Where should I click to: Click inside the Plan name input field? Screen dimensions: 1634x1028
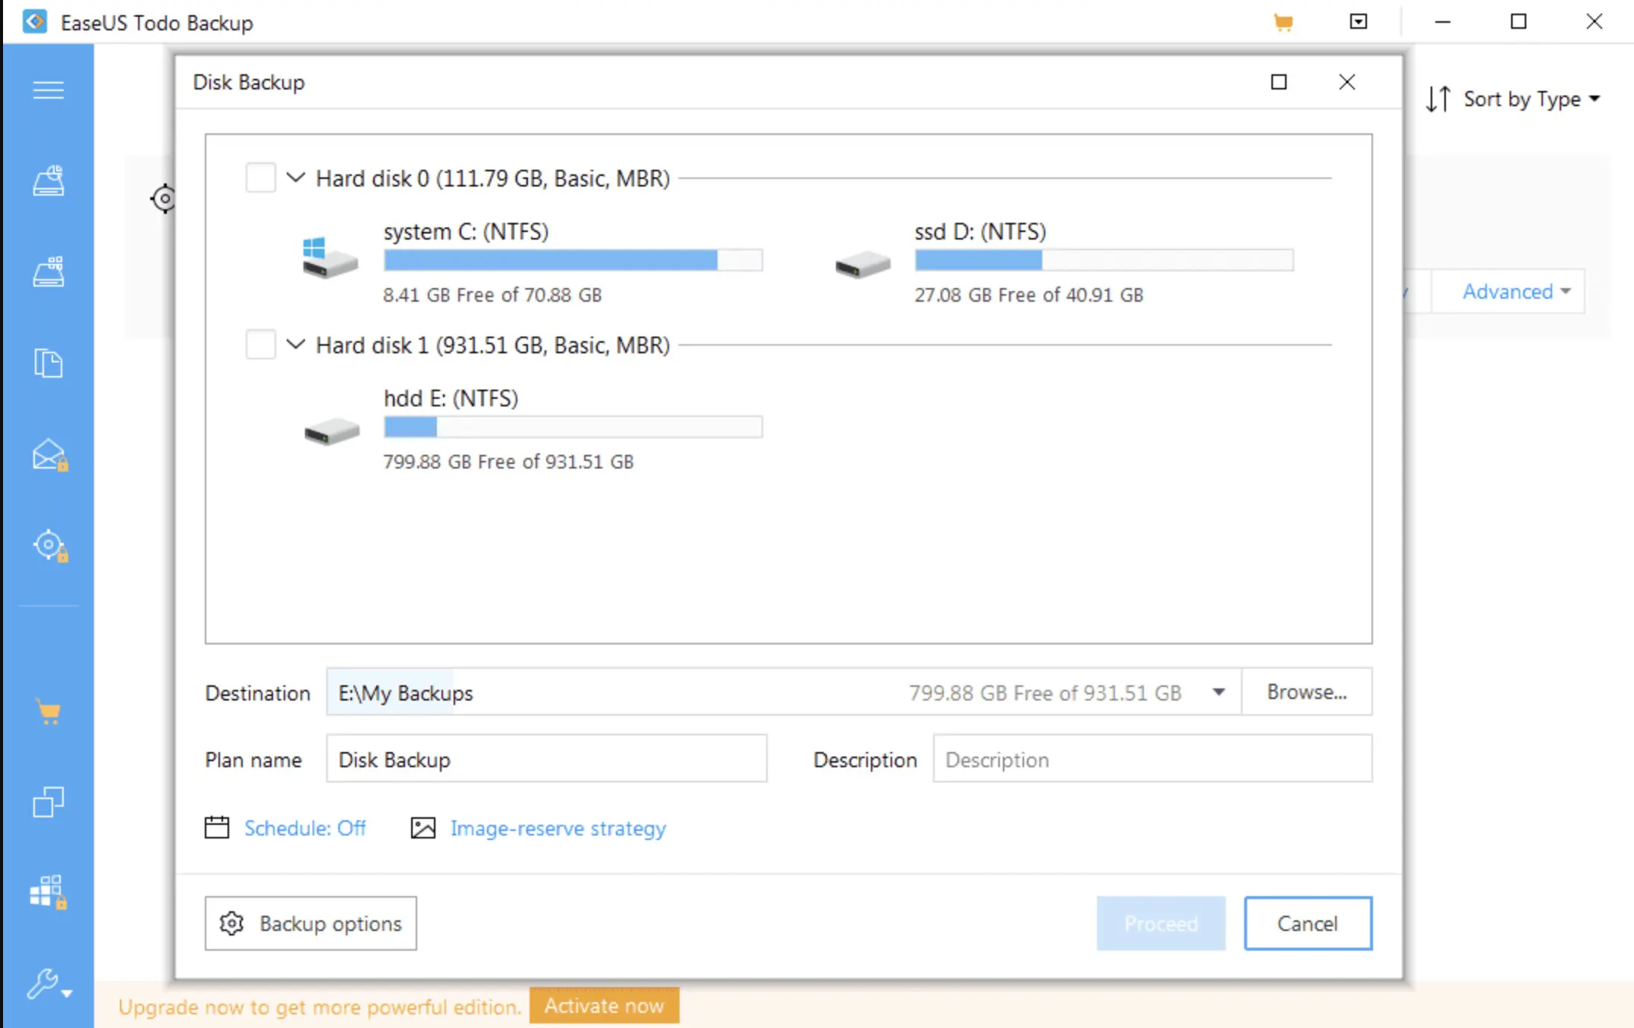pos(546,759)
